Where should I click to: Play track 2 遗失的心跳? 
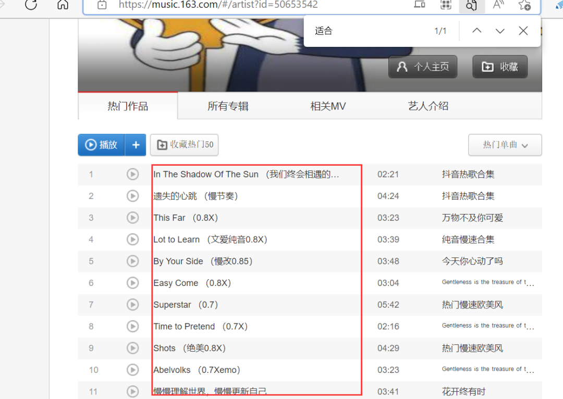coord(132,196)
